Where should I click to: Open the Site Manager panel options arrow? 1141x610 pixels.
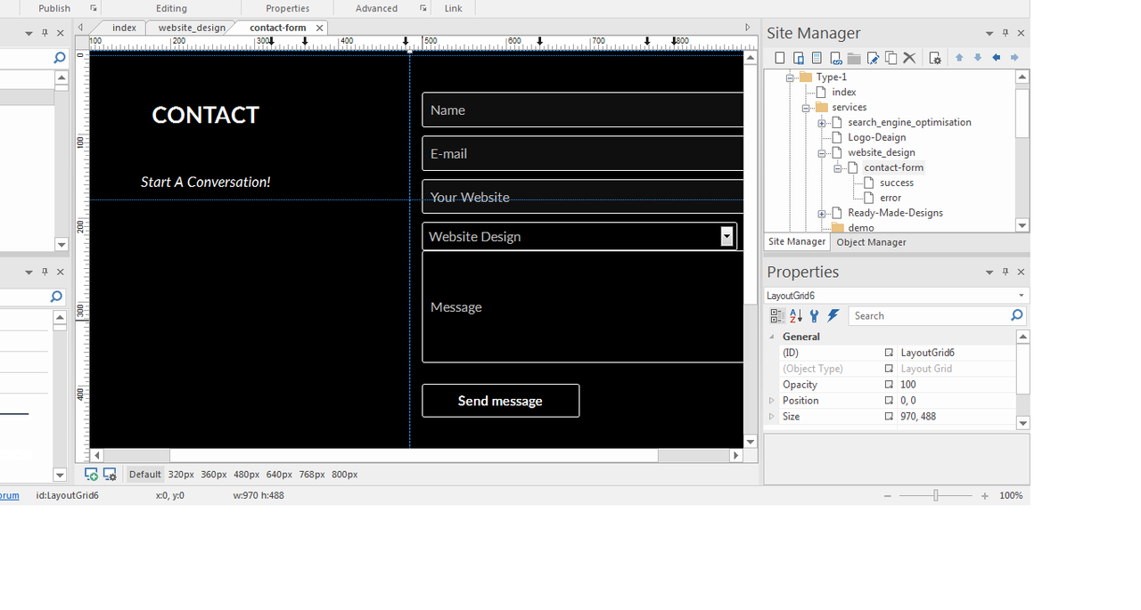[989, 34]
